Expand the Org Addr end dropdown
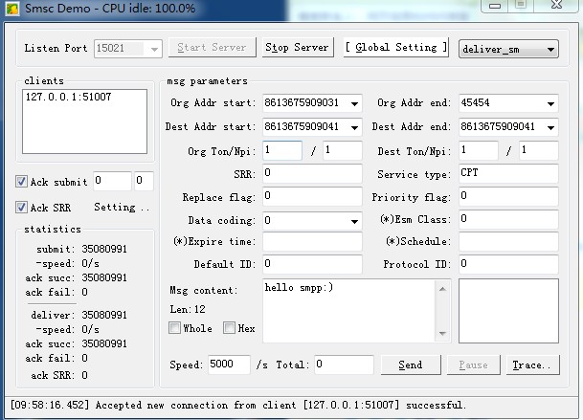This screenshot has height=420, width=583. pos(550,103)
